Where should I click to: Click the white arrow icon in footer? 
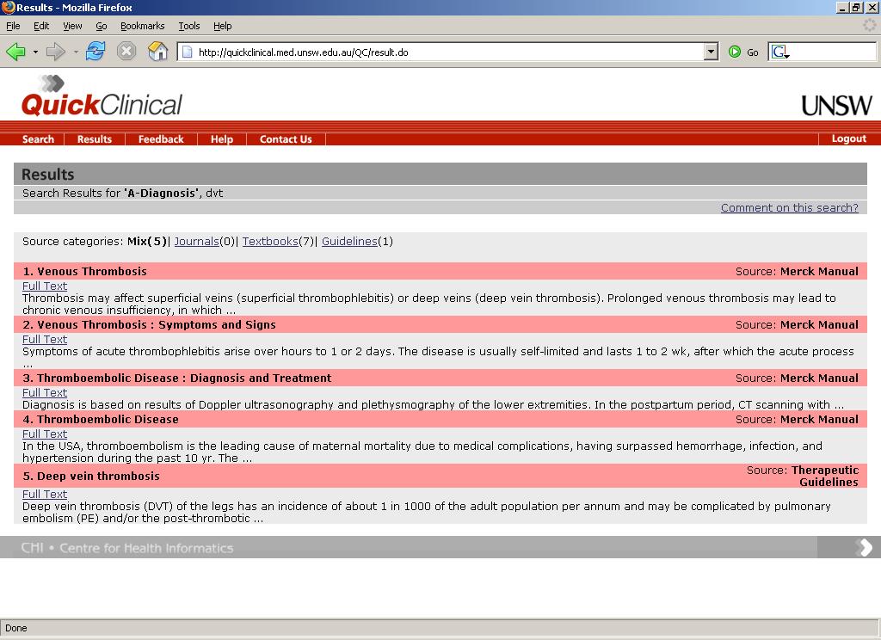pos(863,548)
